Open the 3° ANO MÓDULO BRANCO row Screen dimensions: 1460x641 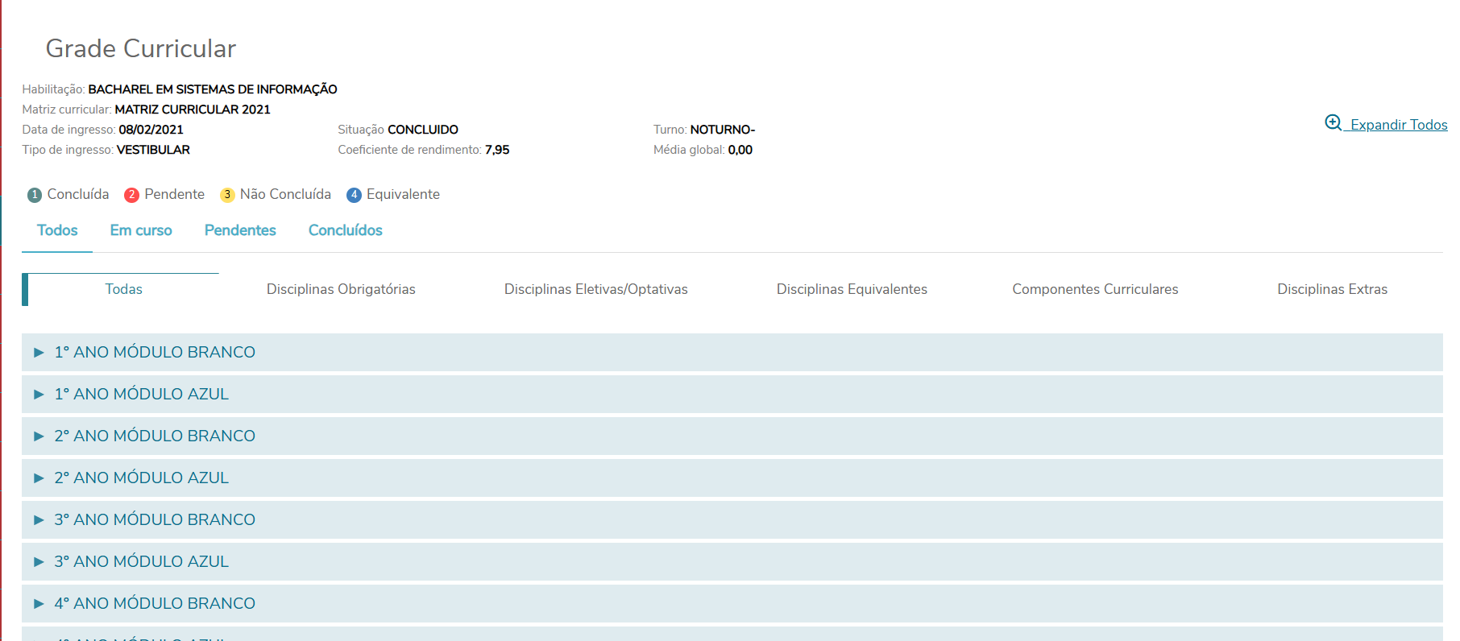click(155, 519)
